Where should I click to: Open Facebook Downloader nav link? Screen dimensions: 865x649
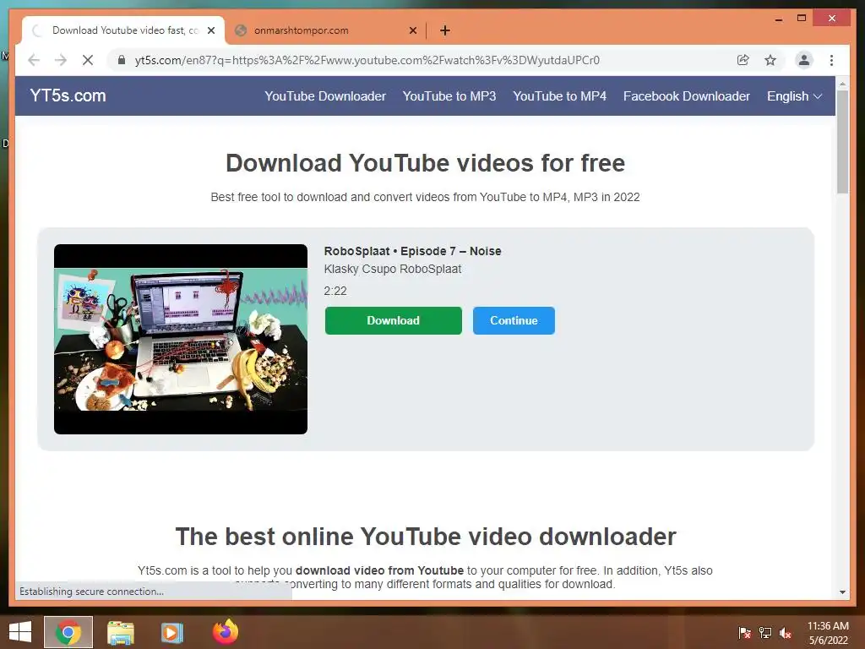coord(686,96)
